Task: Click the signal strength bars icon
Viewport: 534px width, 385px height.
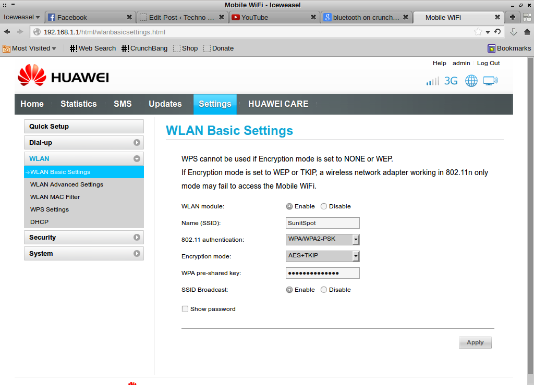Action: tap(432, 81)
